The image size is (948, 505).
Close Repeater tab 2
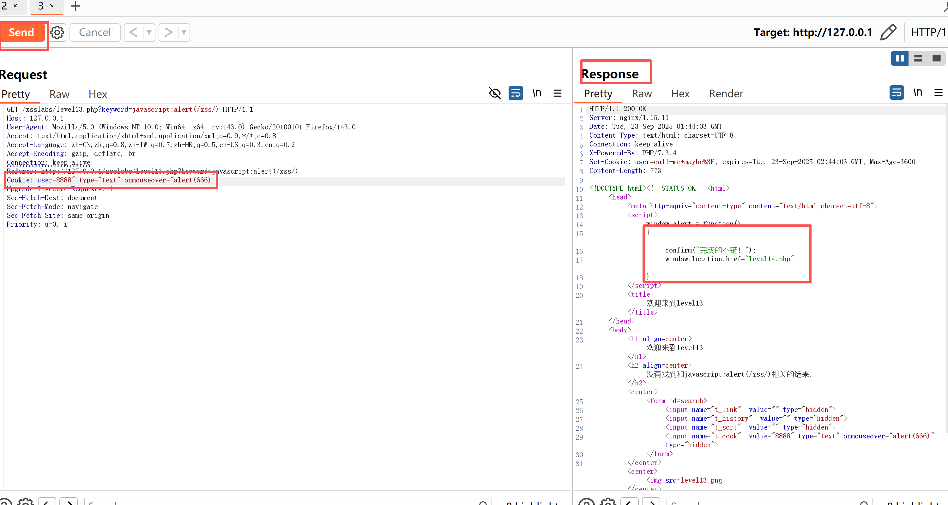(x=15, y=6)
